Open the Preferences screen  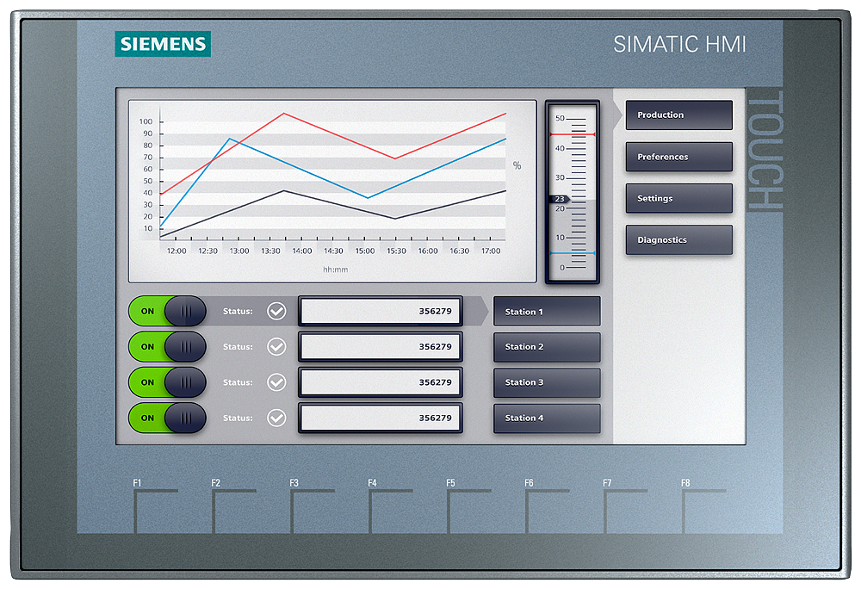(x=678, y=157)
